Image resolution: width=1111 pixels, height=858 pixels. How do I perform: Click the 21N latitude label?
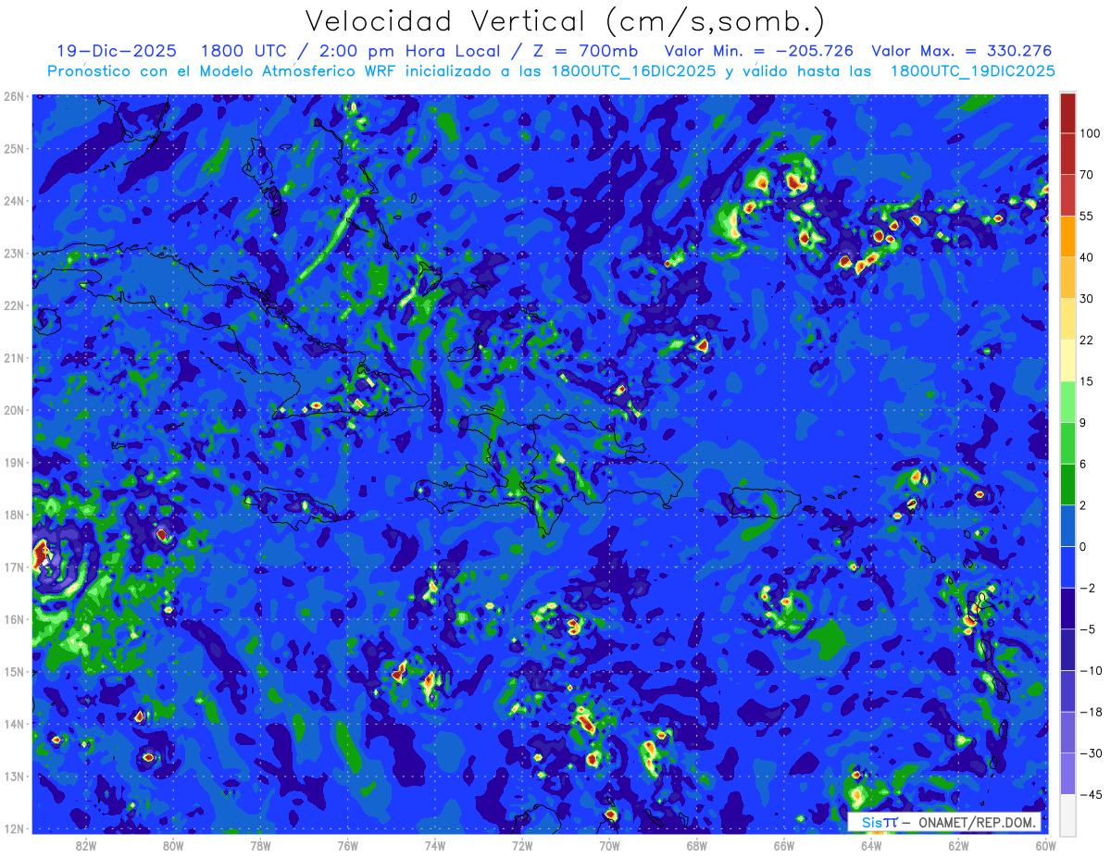[x=14, y=358]
